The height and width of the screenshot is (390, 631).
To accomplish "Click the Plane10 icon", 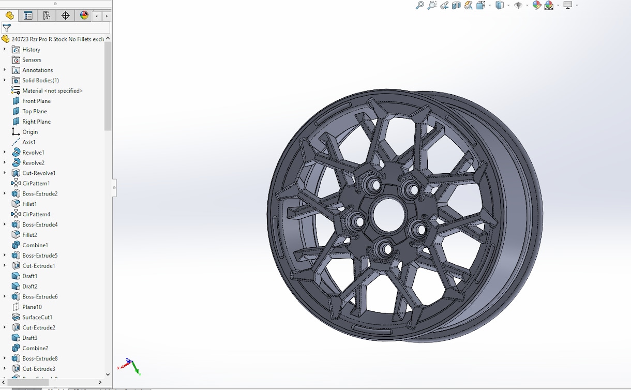I will point(16,307).
